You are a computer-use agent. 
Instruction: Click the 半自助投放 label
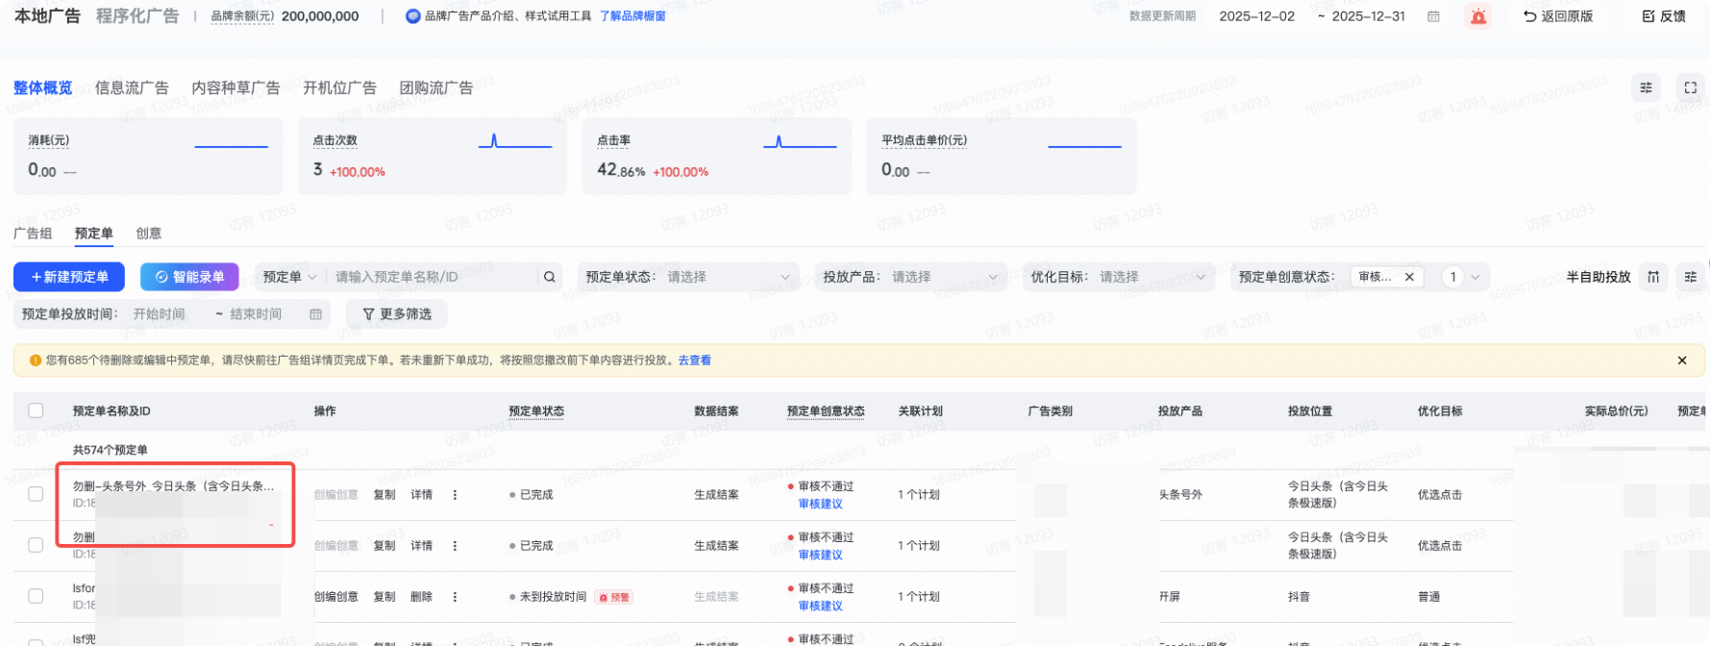coord(1598,277)
